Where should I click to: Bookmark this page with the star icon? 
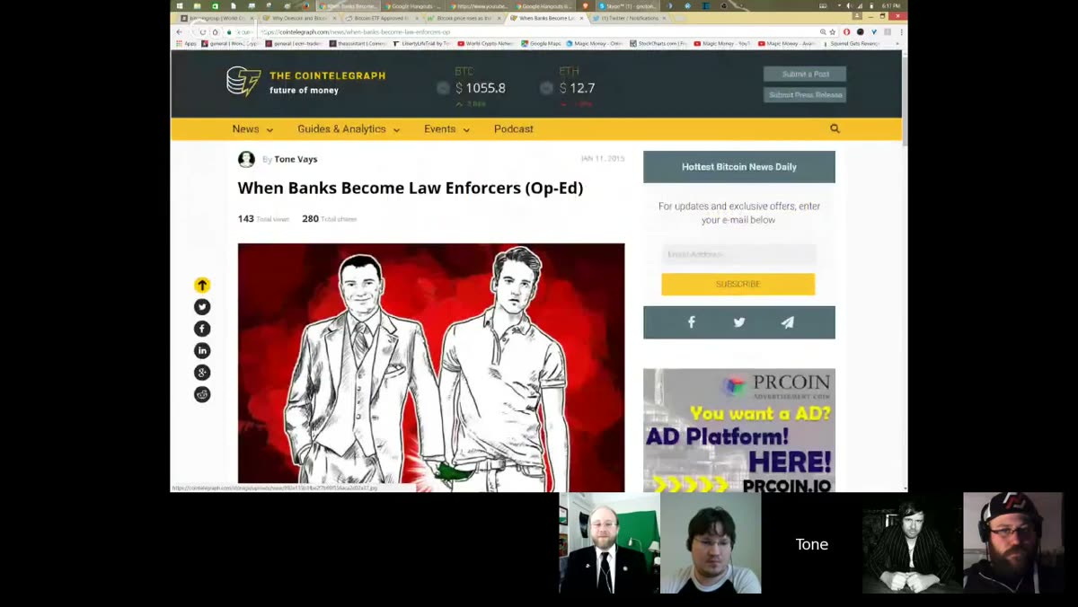coord(833,32)
